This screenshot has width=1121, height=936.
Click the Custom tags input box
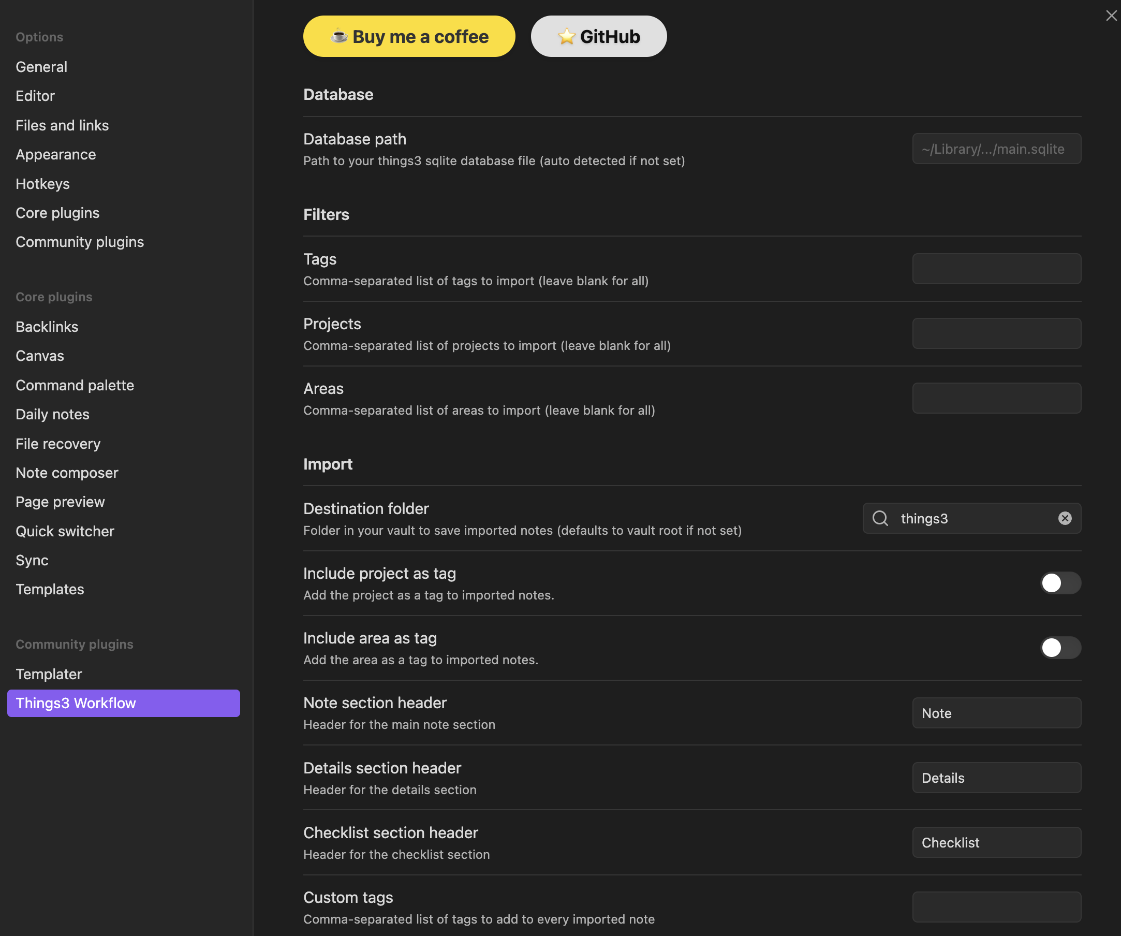point(996,906)
